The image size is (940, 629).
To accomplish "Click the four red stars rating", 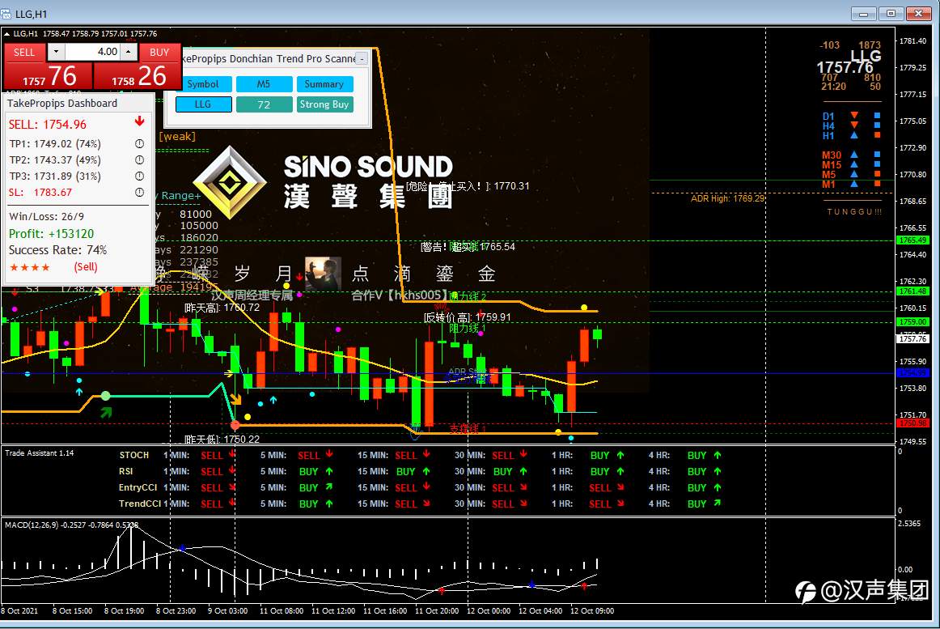I will pos(30,267).
